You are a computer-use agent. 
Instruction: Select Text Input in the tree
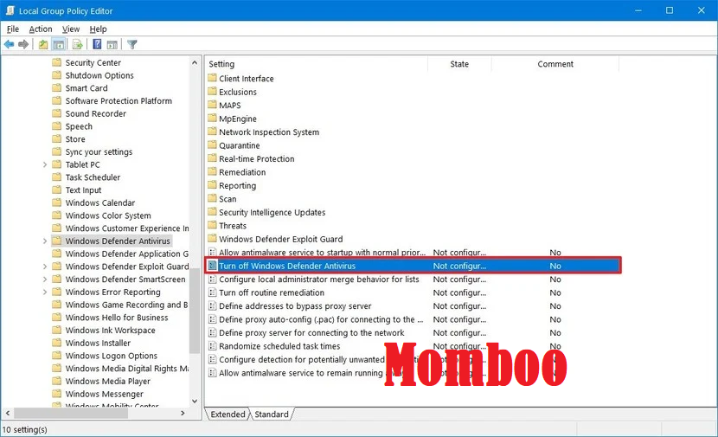point(83,190)
